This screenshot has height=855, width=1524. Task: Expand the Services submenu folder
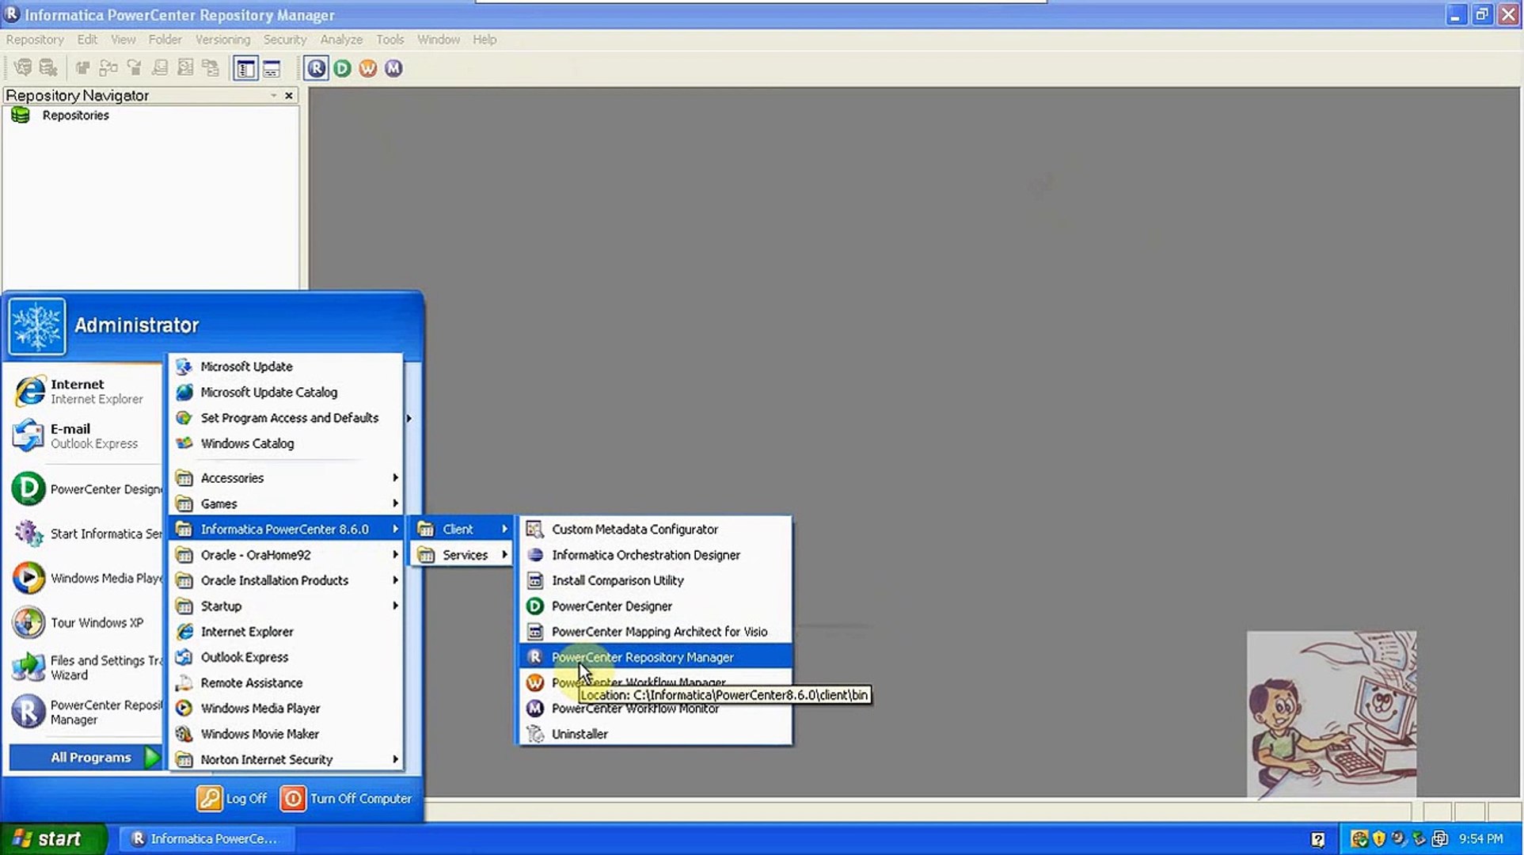[x=462, y=555]
